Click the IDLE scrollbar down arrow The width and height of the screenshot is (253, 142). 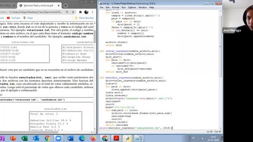tap(221, 128)
